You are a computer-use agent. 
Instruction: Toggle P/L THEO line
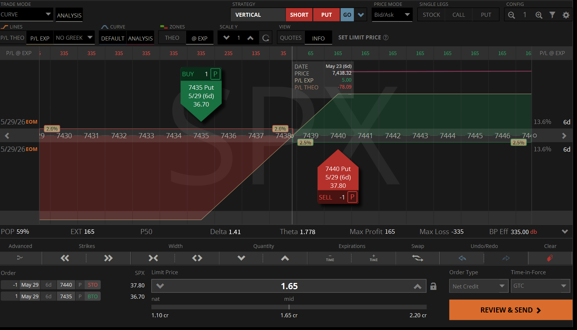coord(13,38)
